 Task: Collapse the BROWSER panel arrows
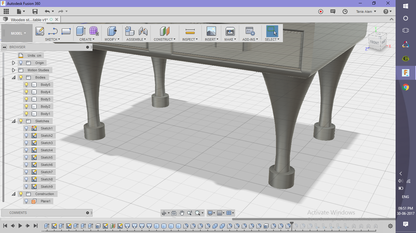click(5, 47)
